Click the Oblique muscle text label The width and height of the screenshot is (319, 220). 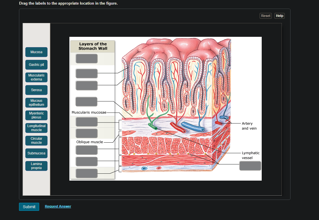click(x=90, y=142)
